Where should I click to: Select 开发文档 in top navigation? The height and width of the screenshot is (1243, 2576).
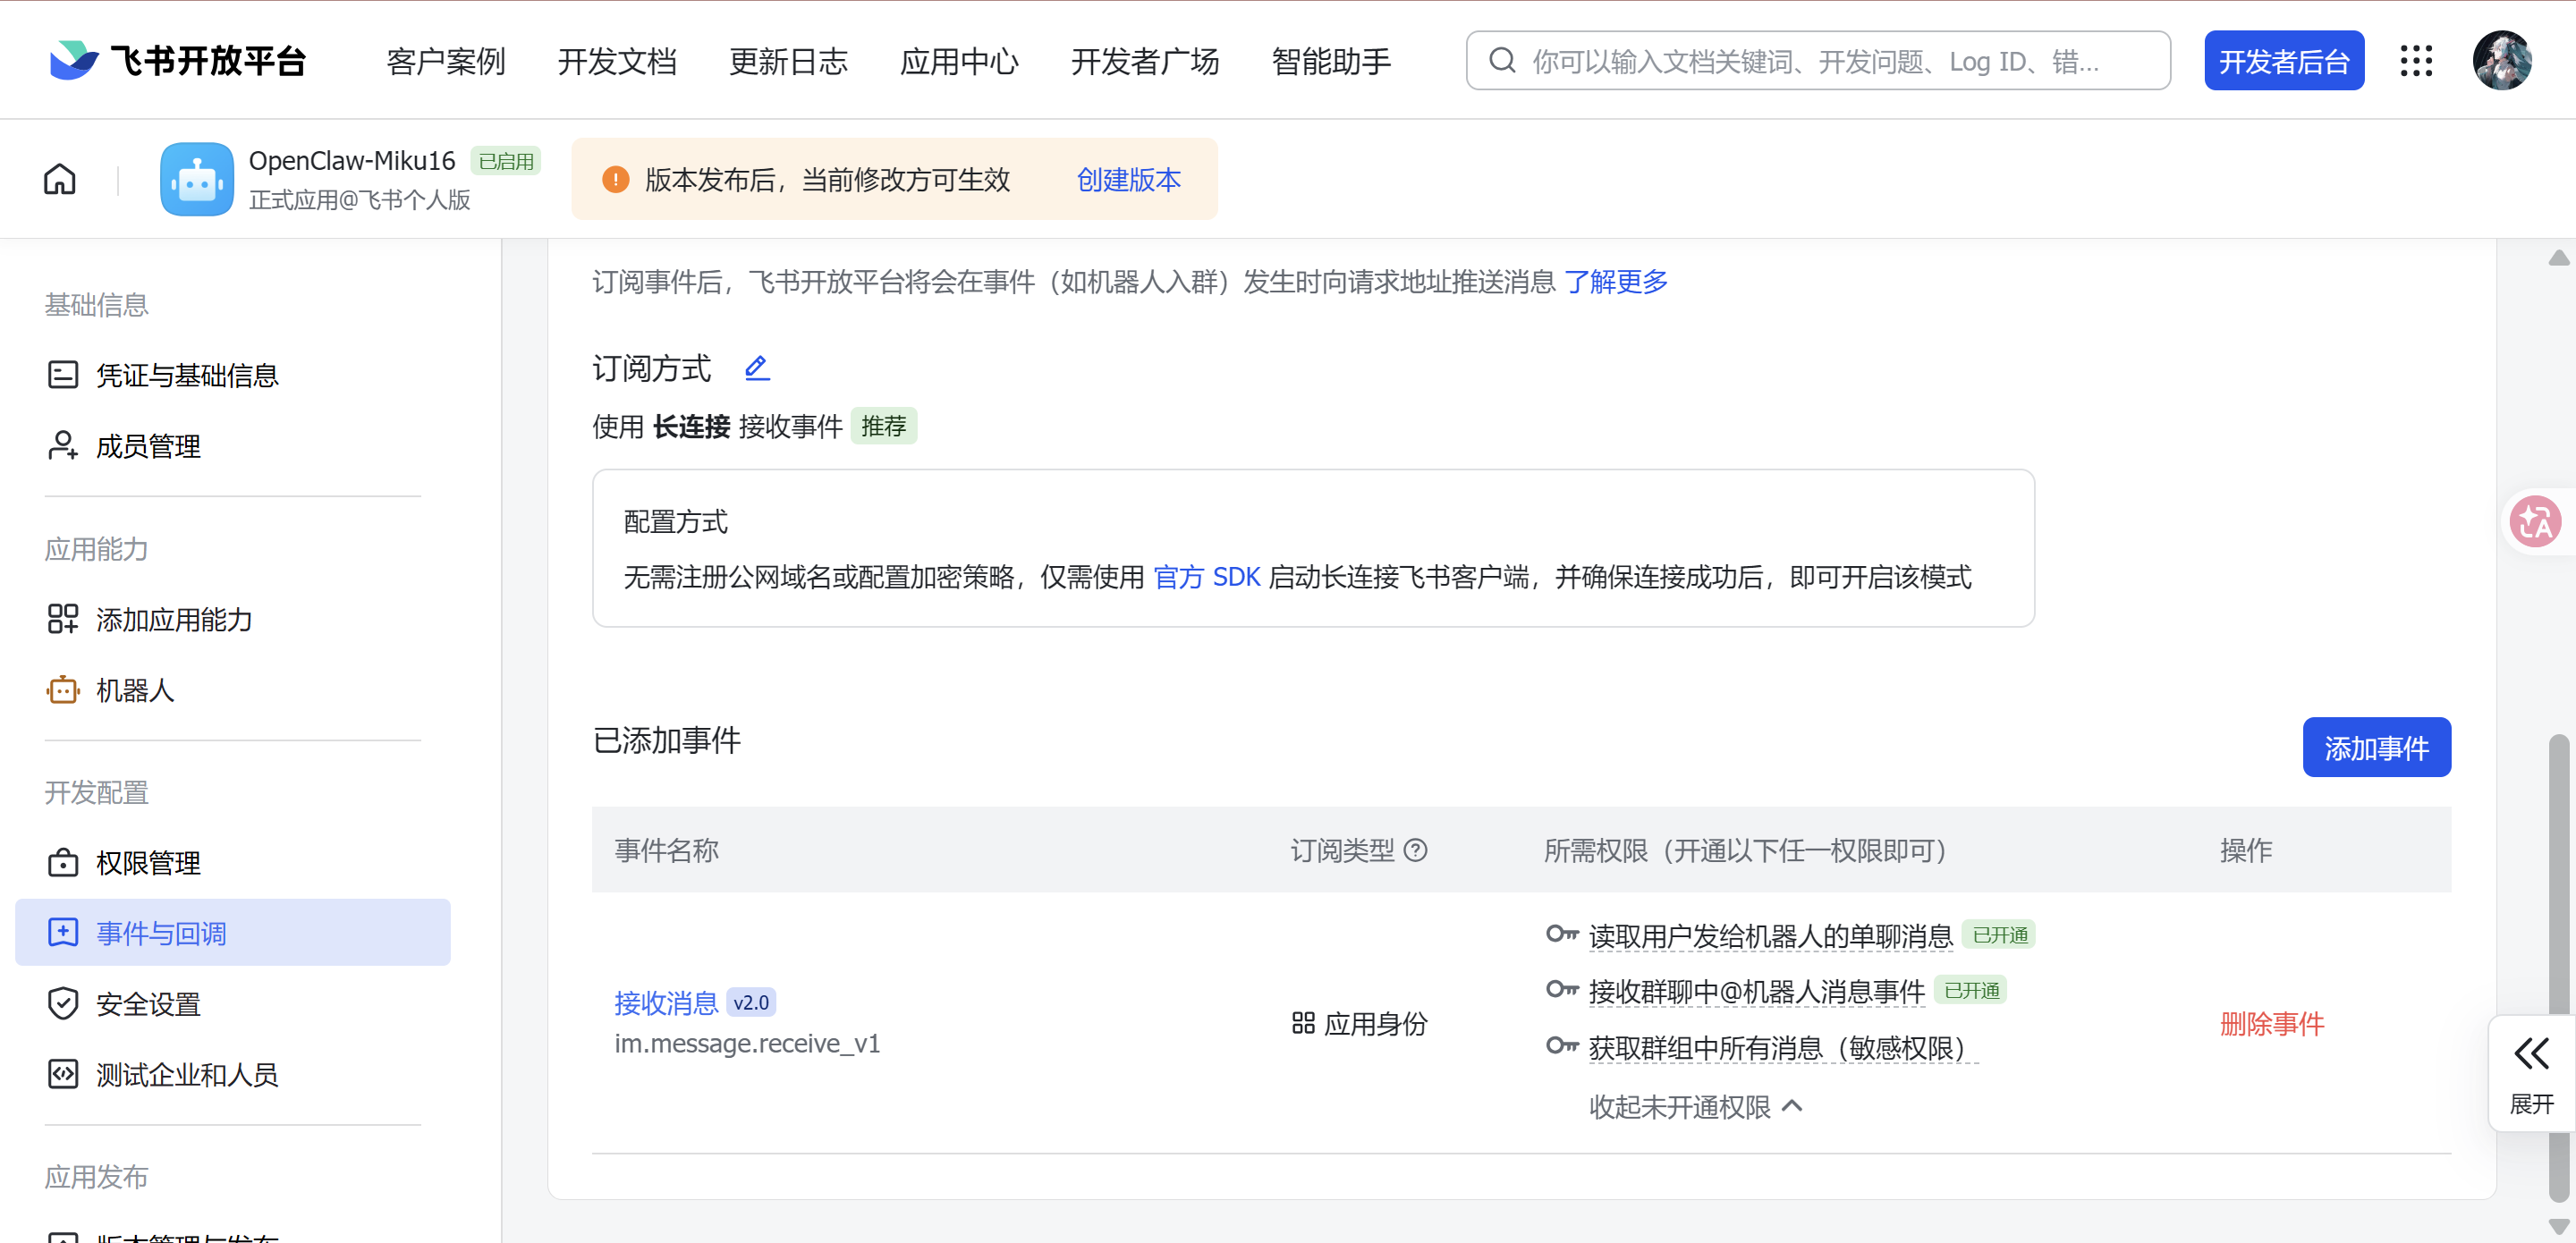click(x=617, y=61)
